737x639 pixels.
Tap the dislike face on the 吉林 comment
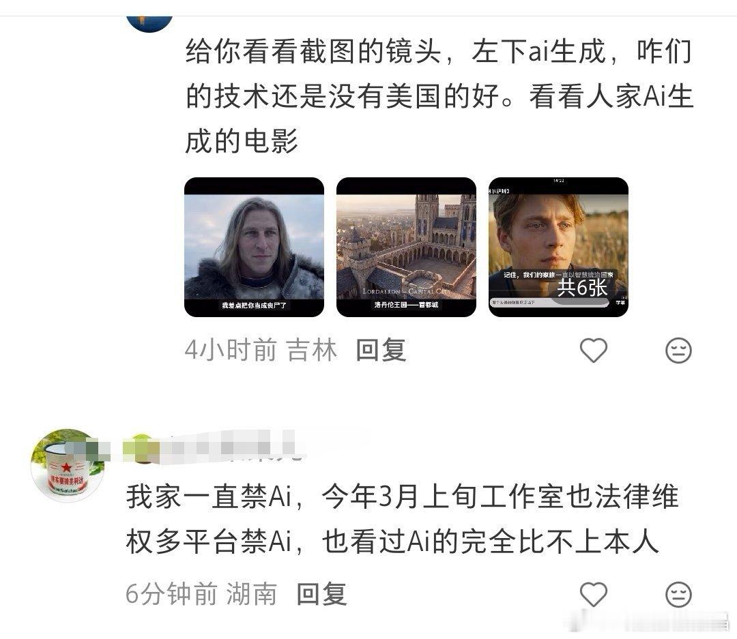click(679, 350)
